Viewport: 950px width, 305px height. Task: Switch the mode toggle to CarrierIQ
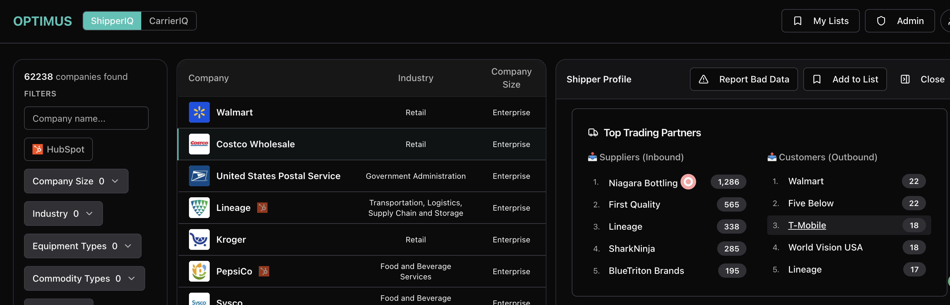pyautogui.click(x=168, y=21)
